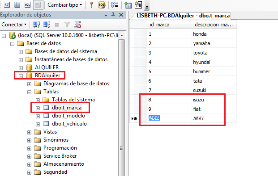Collapse the Tablas folder
This screenshot has width=278, height=176.
pyautogui.click(x=29, y=92)
